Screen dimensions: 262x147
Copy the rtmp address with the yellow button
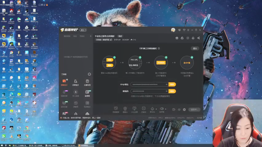(172, 85)
